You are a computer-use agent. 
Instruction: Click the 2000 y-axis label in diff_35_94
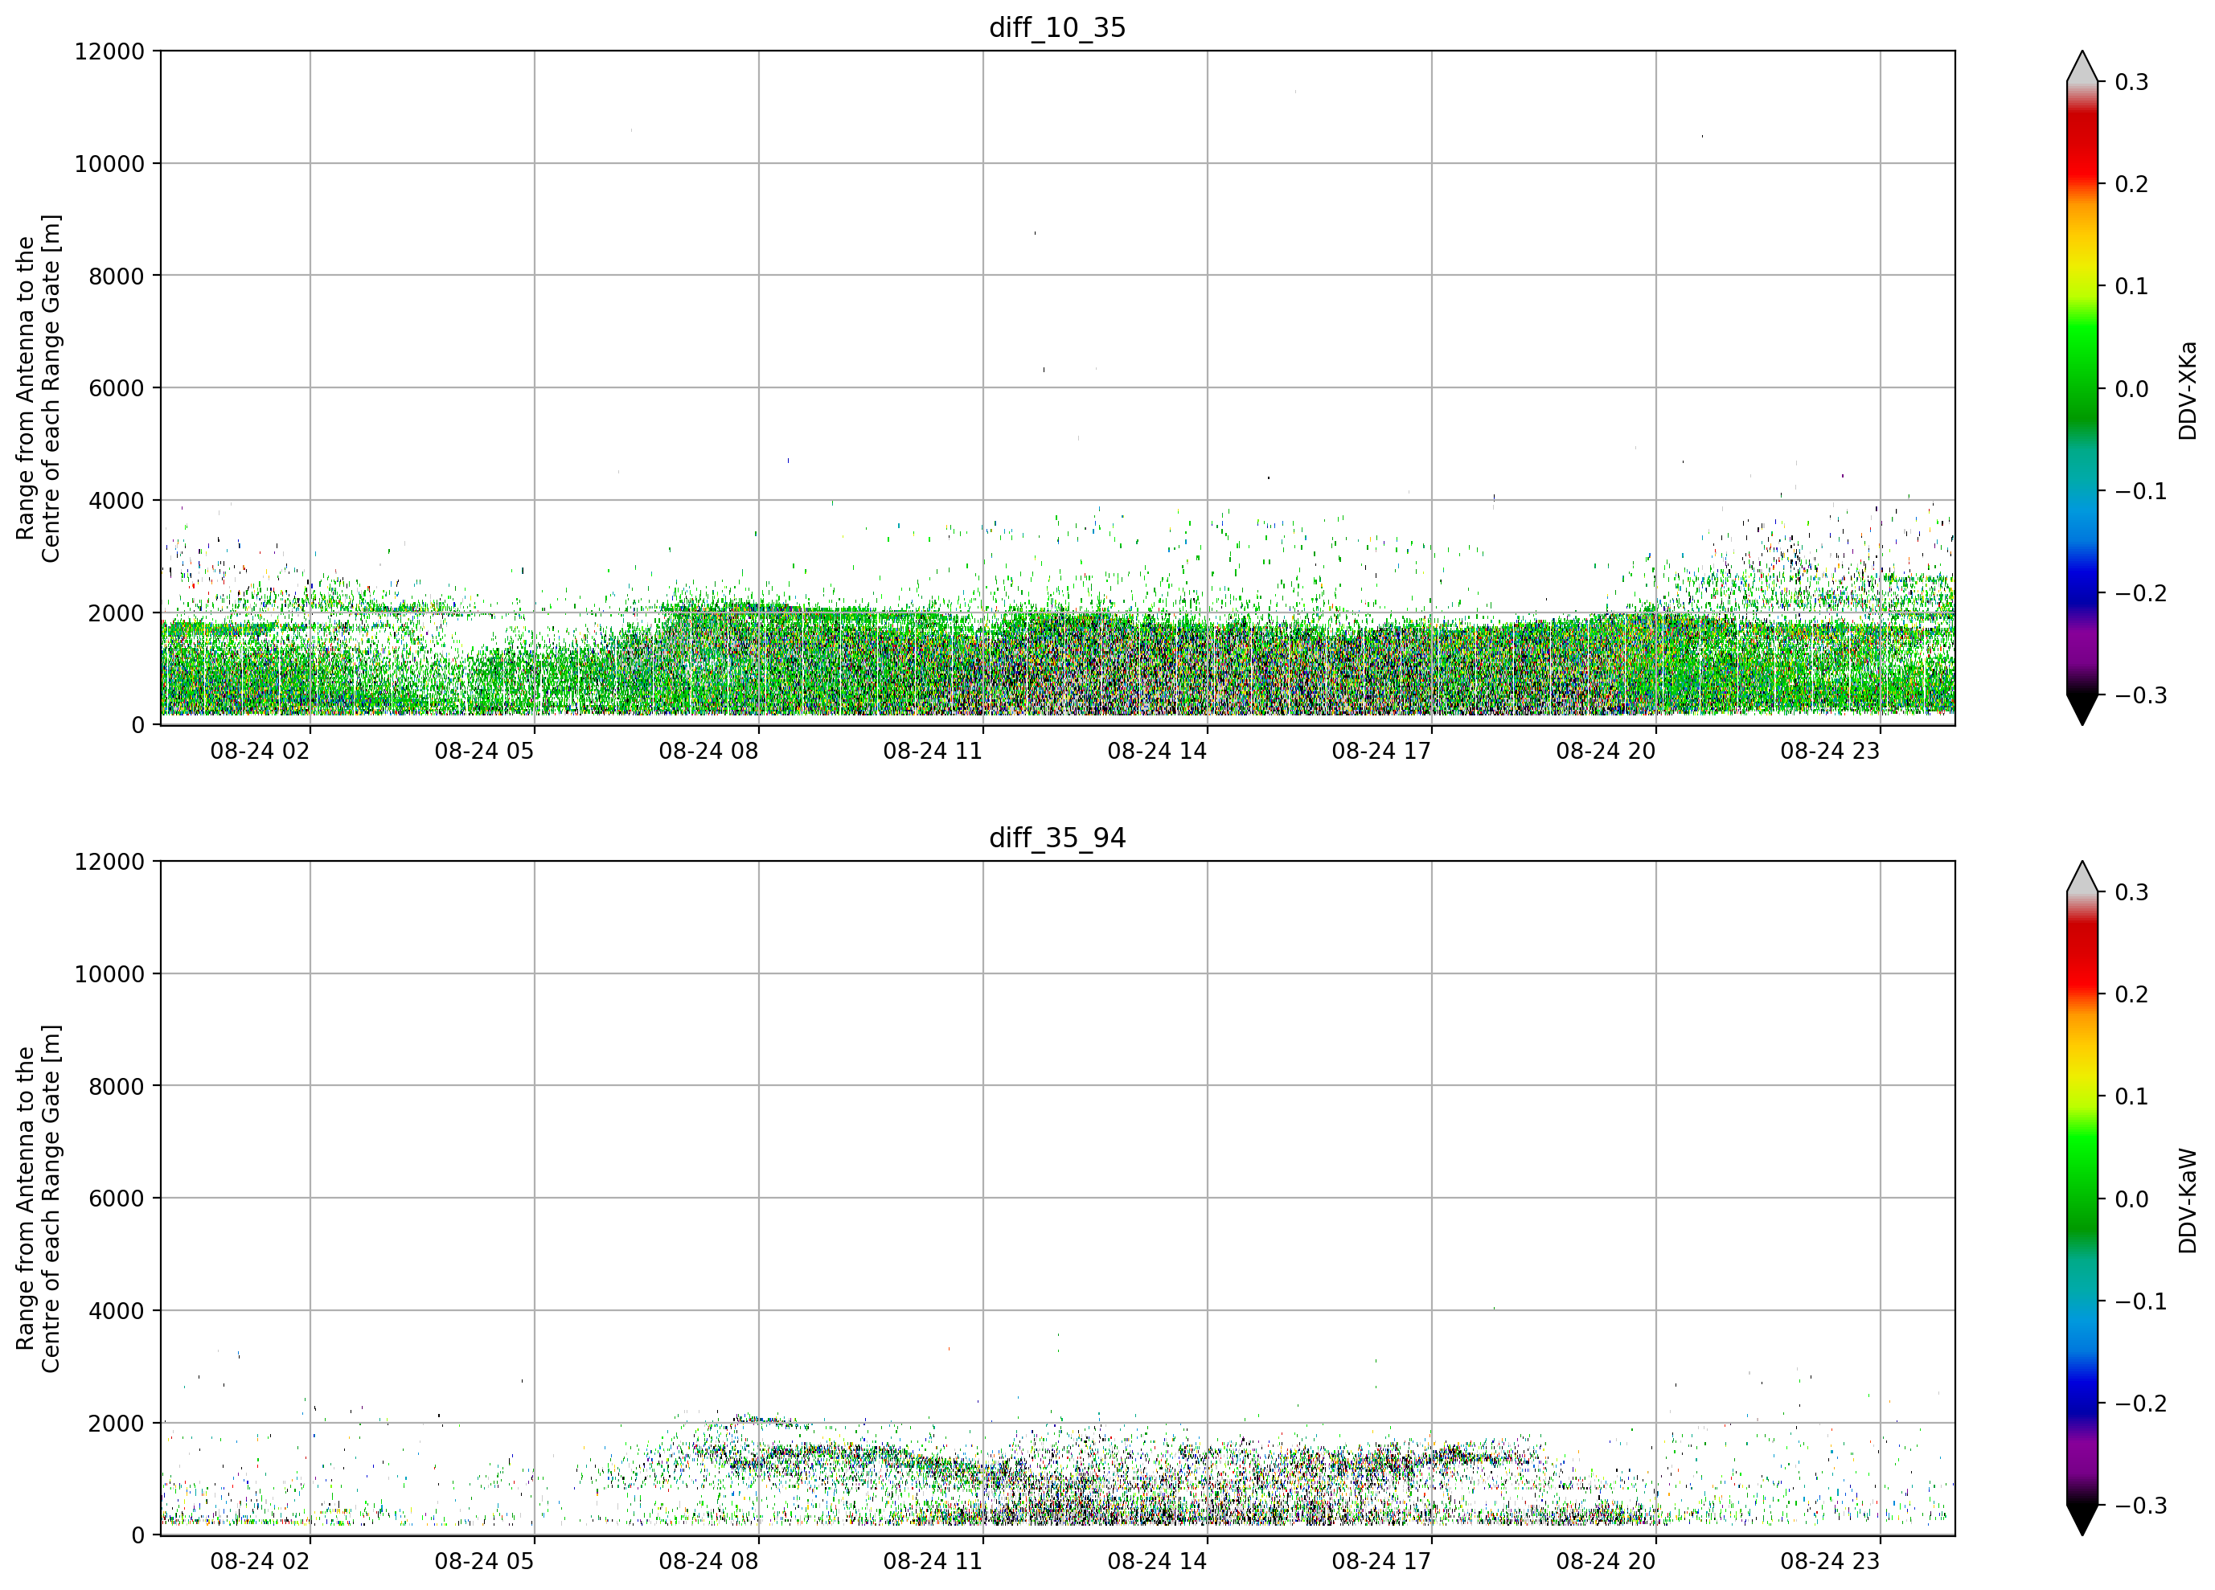point(117,1424)
